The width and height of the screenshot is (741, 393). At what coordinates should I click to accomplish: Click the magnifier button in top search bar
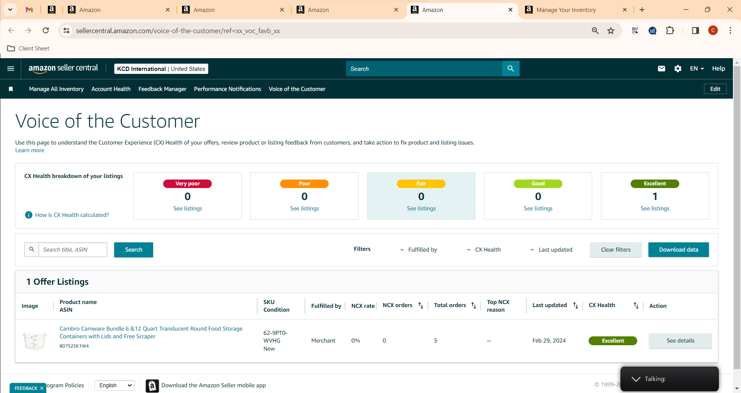(x=511, y=69)
